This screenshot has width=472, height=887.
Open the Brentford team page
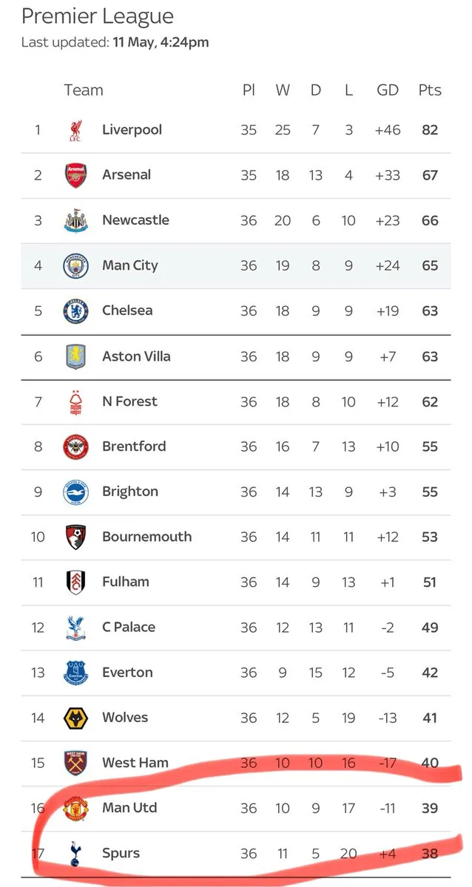[x=134, y=446]
